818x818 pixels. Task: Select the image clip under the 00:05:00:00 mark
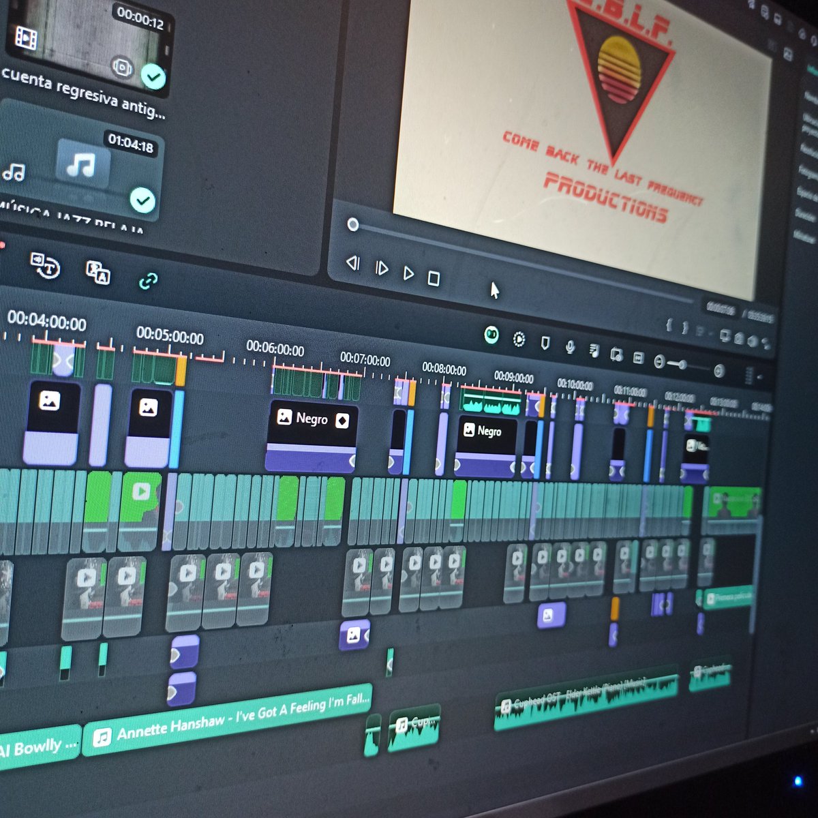tap(149, 427)
